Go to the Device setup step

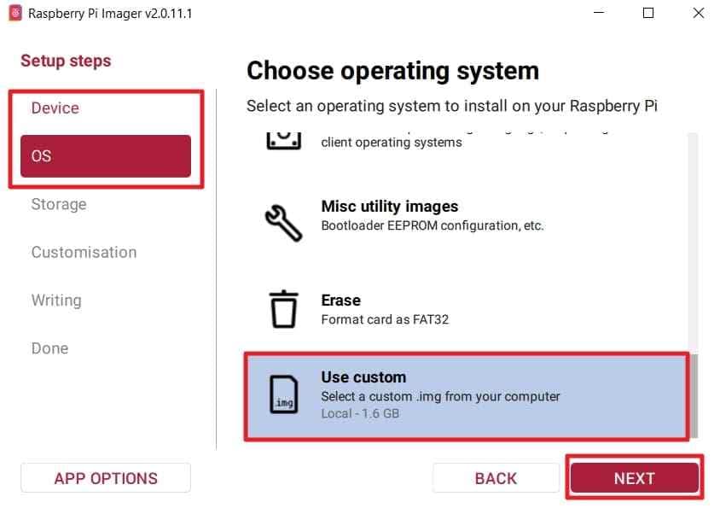click(106, 108)
